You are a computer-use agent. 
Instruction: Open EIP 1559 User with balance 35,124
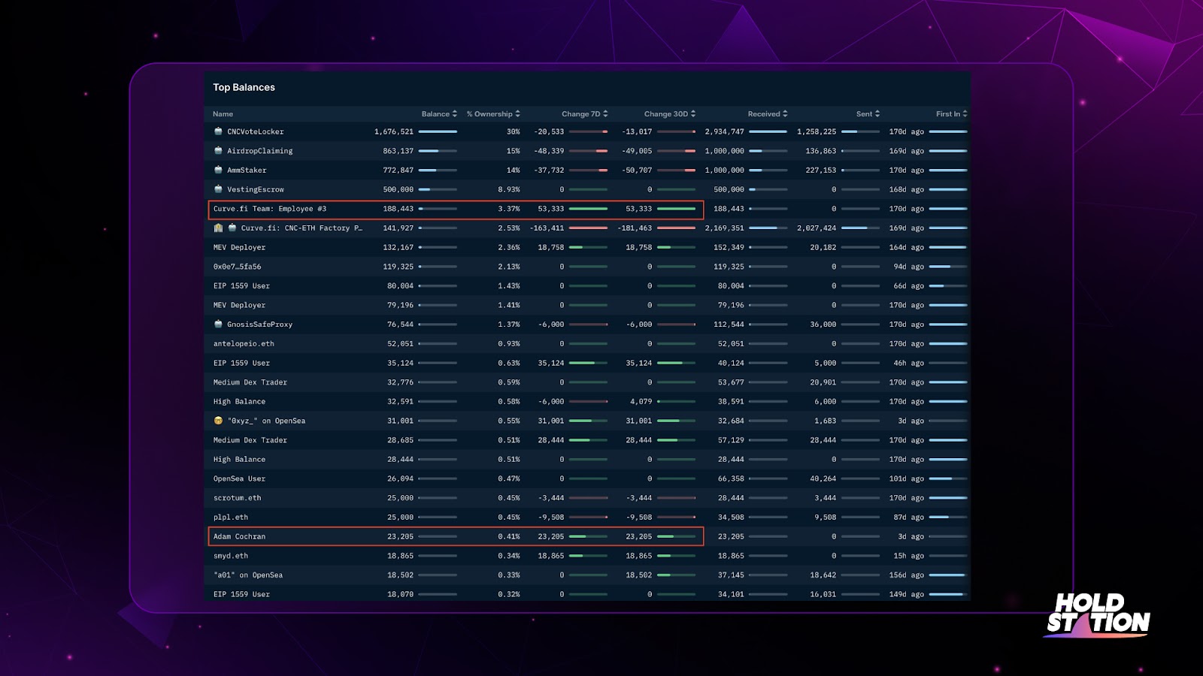(241, 363)
